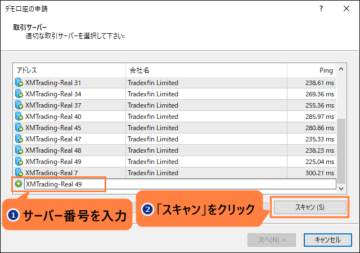This screenshot has height=253, width=360.
Task: Click ping value 280.86 ms
Action: click(x=319, y=128)
